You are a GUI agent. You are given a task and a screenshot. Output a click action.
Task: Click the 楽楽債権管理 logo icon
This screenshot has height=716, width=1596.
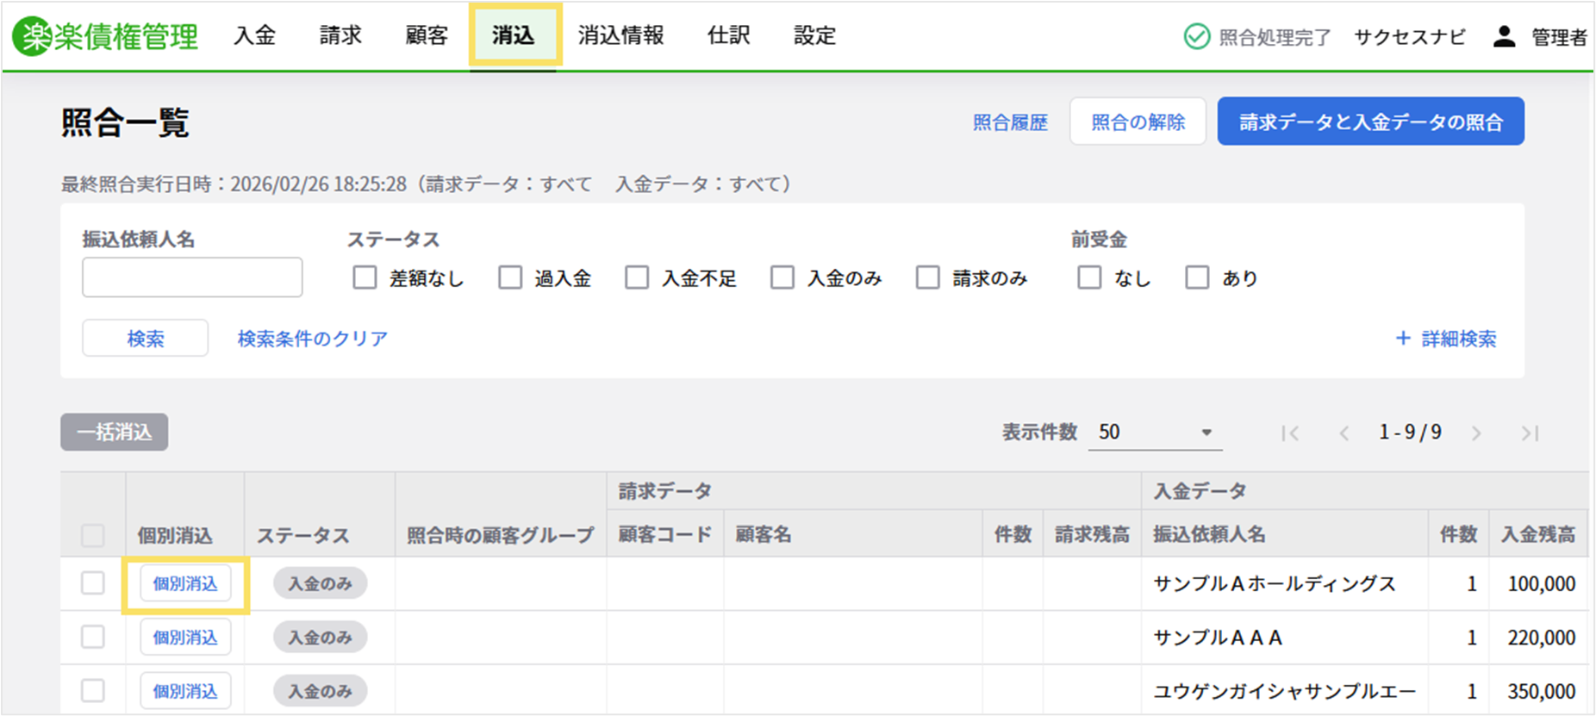click(x=33, y=36)
